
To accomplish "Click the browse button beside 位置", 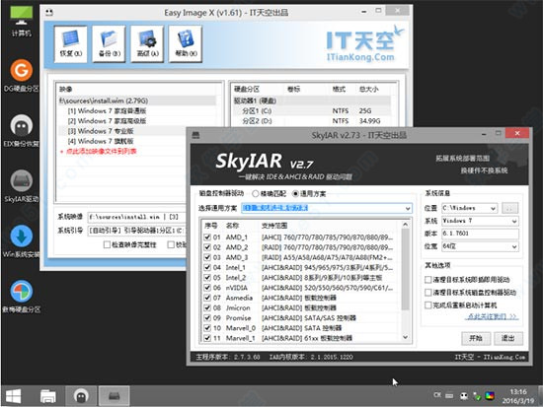I will pos(509,208).
